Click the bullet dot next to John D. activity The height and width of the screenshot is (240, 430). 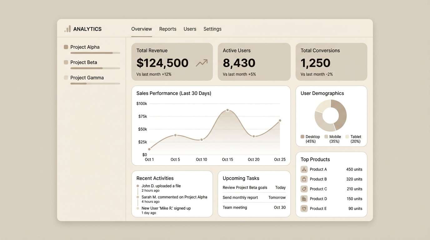(138, 186)
